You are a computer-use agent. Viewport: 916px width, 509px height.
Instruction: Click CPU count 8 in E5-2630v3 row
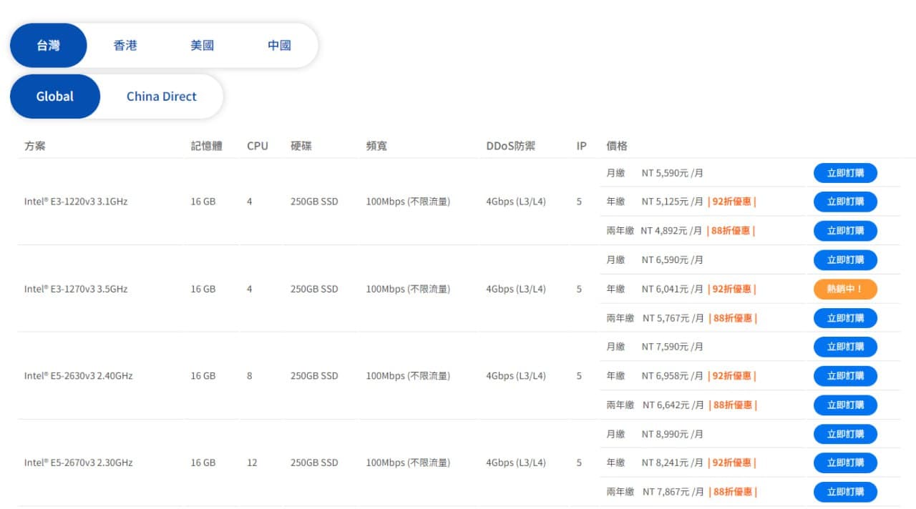[x=250, y=376]
